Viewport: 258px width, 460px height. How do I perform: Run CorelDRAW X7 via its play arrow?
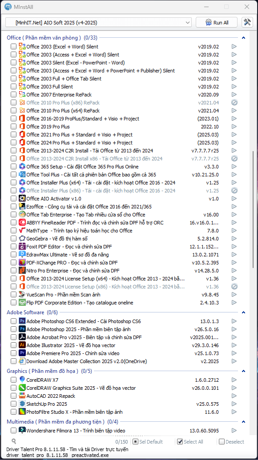tap(234, 380)
